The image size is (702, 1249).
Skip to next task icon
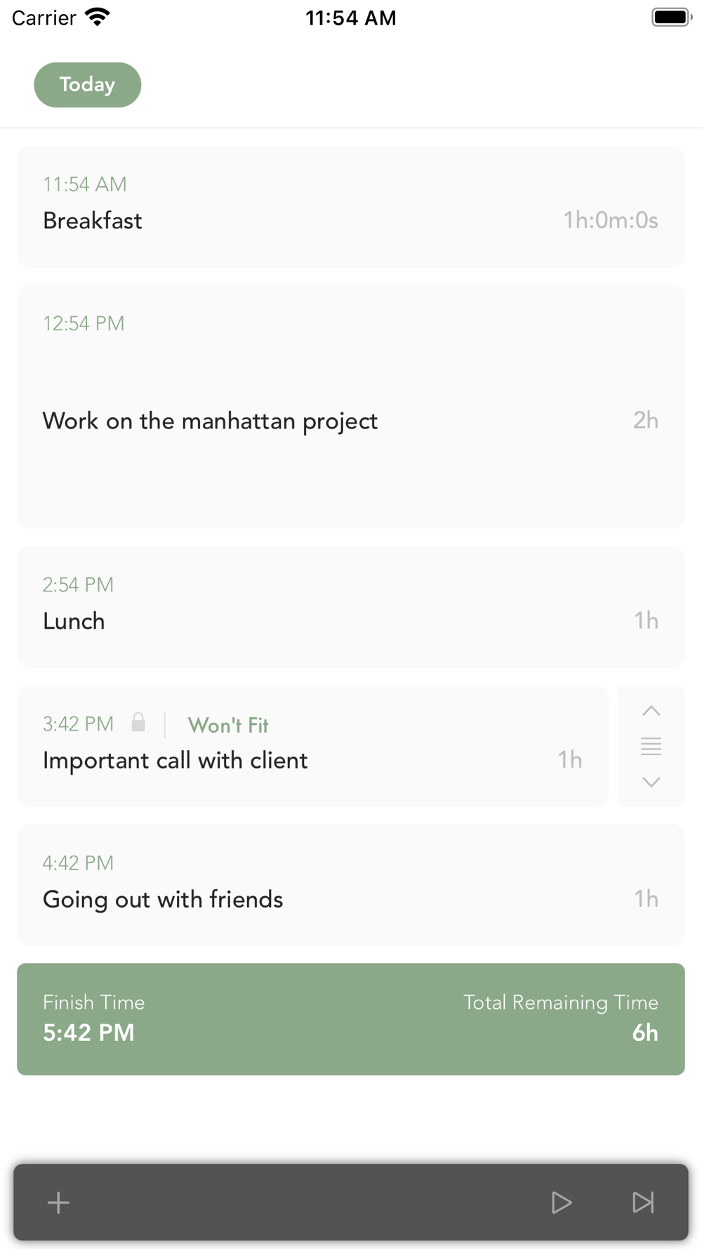643,1203
